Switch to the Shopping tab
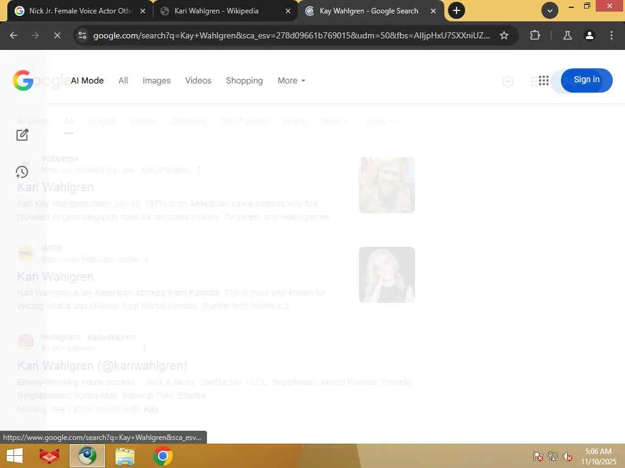The height and width of the screenshot is (468, 625). coord(244,80)
